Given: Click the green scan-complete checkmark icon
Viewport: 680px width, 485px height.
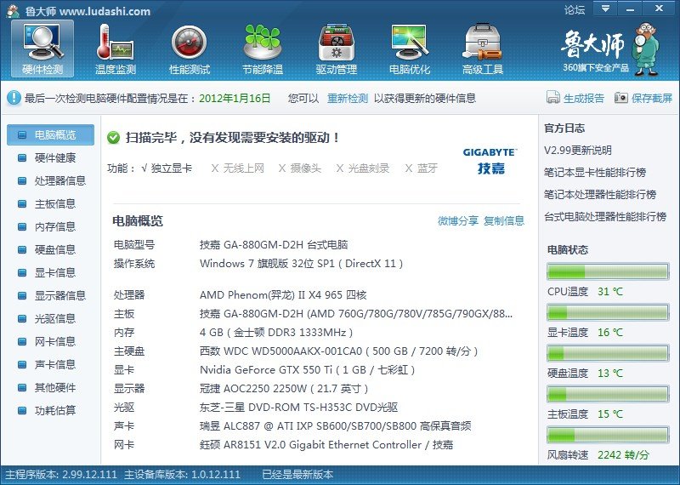Looking at the screenshot, I should tap(113, 138).
